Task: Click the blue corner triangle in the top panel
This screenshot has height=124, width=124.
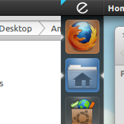Action: coord(63,2)
